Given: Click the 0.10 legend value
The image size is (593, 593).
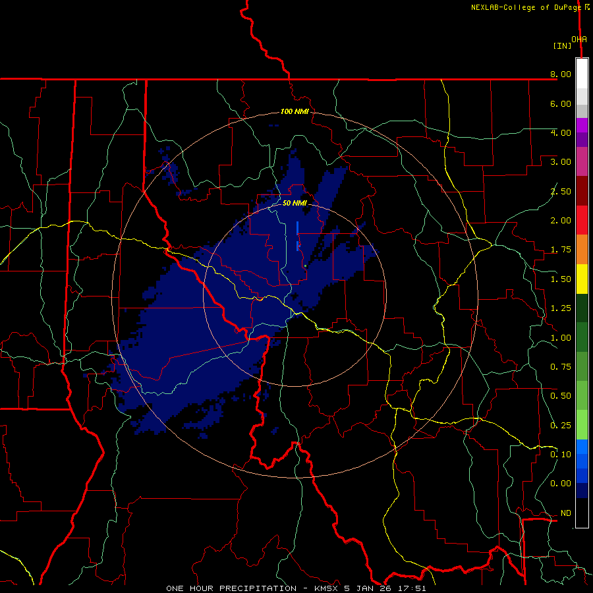Looking at the screenshot, I should point(561,455).
